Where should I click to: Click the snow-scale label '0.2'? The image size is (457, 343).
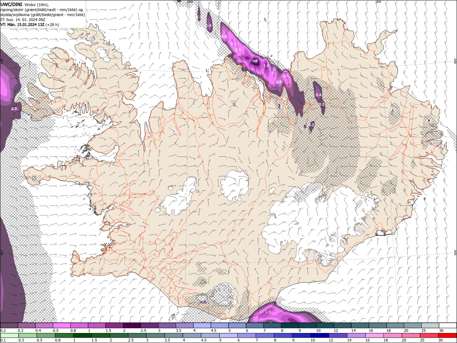click(3, 330)
